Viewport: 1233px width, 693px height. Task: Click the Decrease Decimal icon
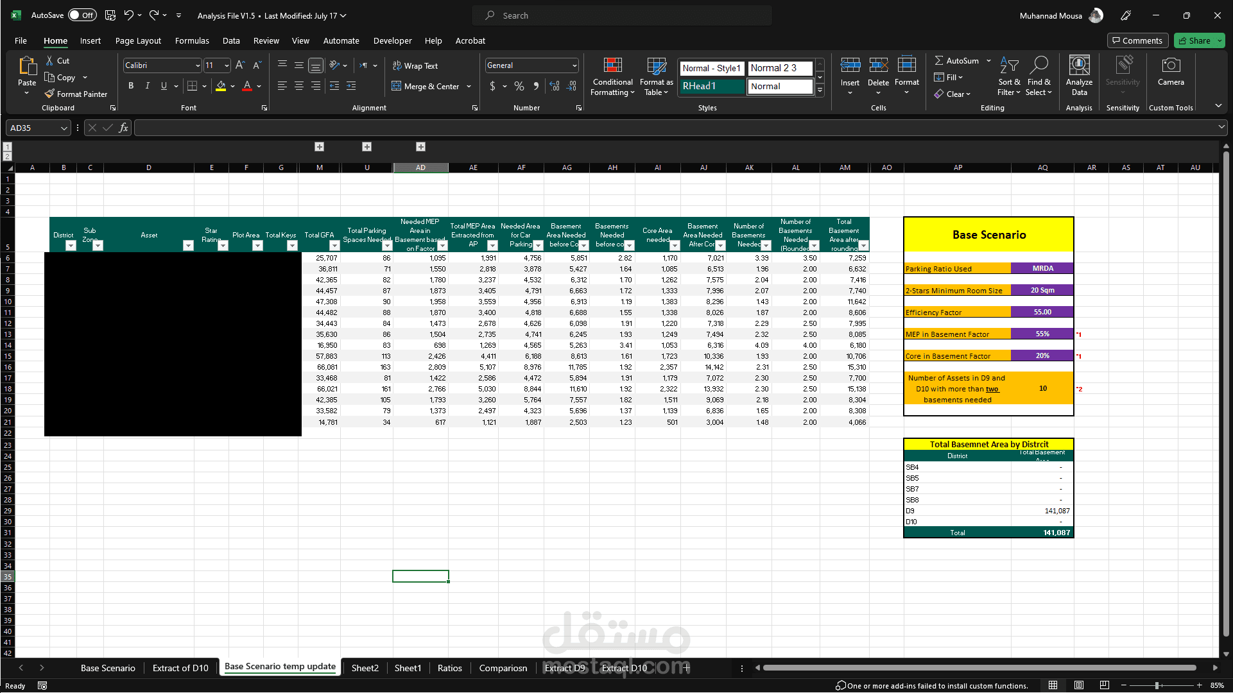[x=572, y=86]
